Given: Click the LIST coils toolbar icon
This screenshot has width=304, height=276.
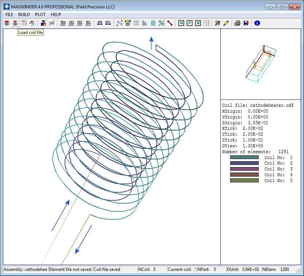Looking at the screenshot, I should point(72,23).
